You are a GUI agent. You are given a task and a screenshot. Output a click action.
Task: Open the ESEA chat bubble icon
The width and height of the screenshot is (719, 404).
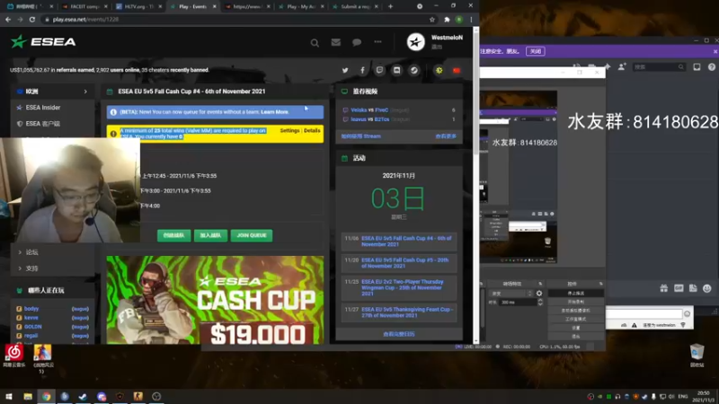pos(357,42)
